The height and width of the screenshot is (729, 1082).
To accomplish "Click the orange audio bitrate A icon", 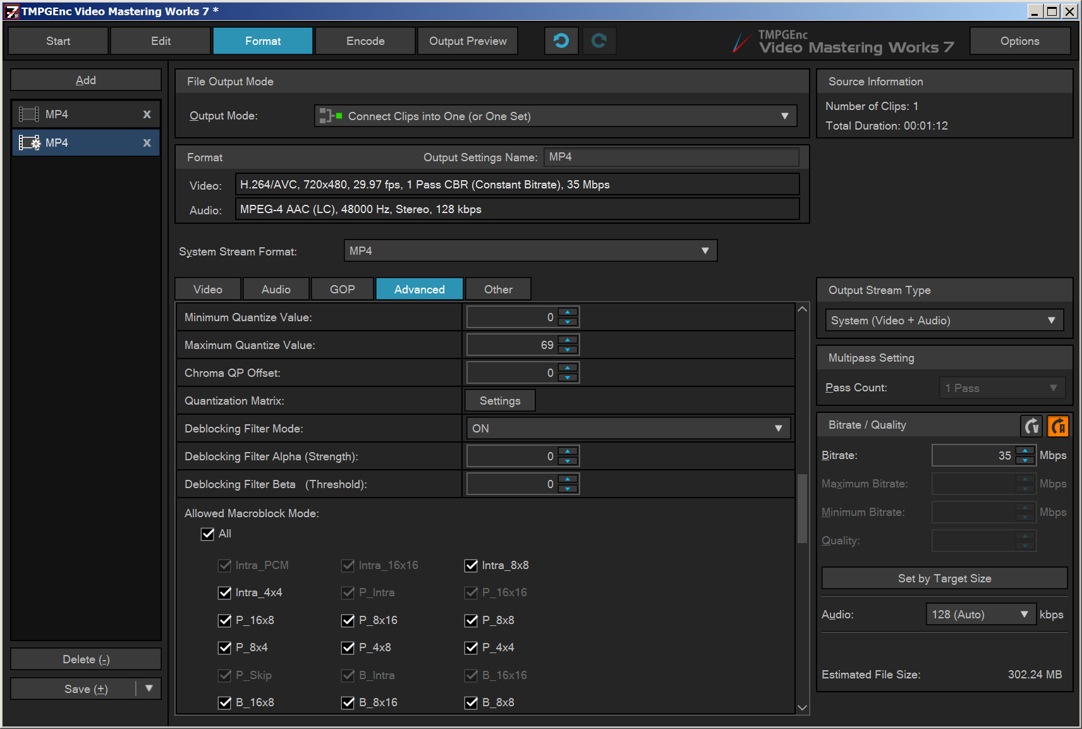I will click(x=1058, y=426).
